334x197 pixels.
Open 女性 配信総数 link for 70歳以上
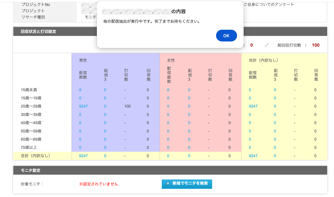tap(168, 148)
